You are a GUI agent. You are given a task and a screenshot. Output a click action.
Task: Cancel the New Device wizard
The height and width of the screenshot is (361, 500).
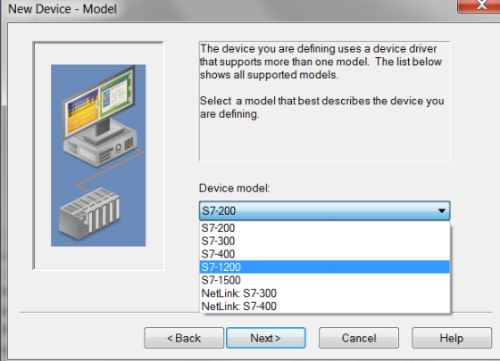(x=359, y=338)
